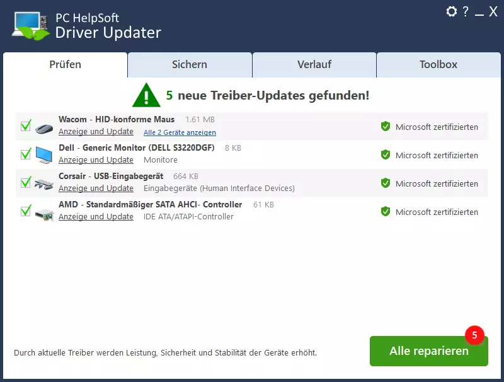
Task: Click the 1.61 MB size value
Action: 200,120
